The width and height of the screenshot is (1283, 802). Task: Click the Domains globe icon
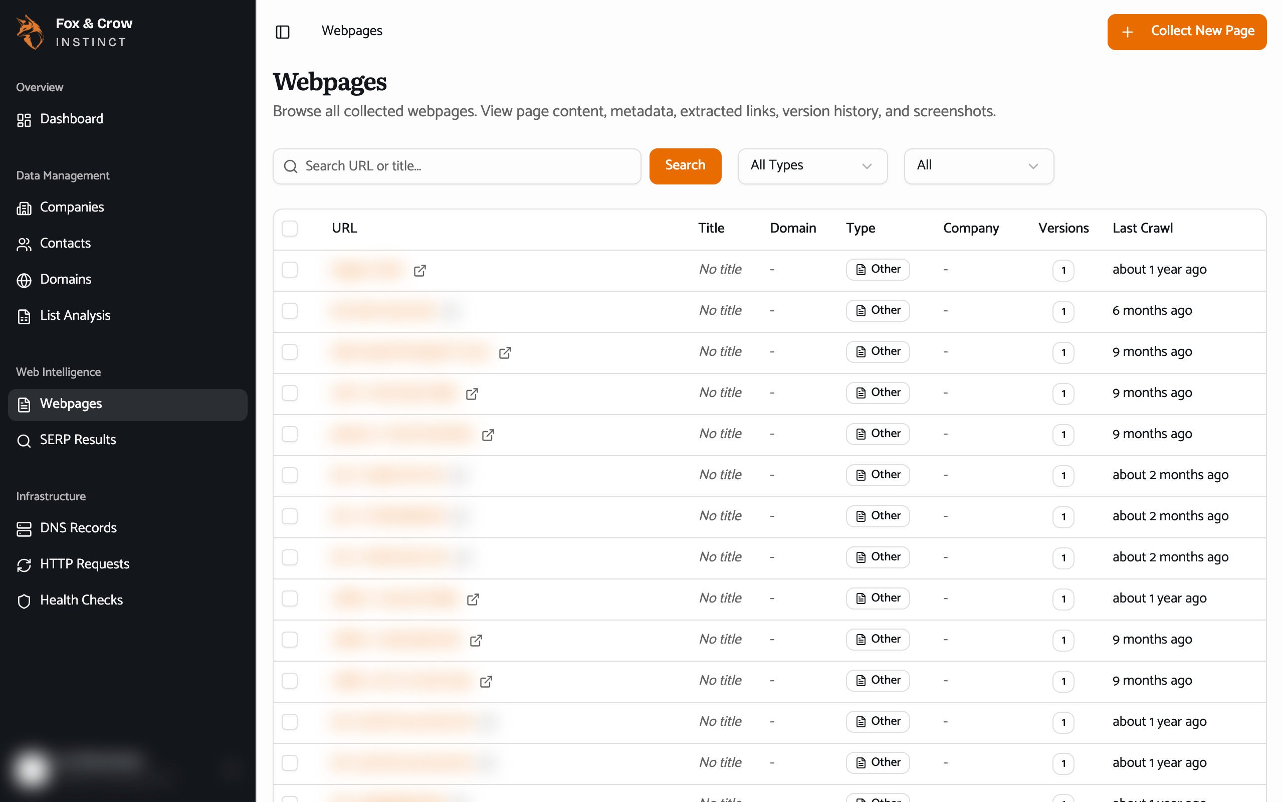24,280
